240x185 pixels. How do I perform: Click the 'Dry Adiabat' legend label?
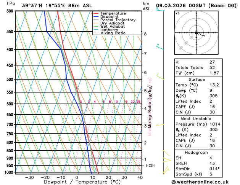pos(112,23)
